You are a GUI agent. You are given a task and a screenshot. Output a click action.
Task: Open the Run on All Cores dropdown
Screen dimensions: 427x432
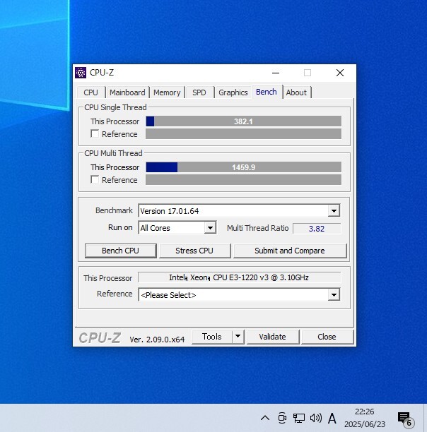(x=210, y=228)
